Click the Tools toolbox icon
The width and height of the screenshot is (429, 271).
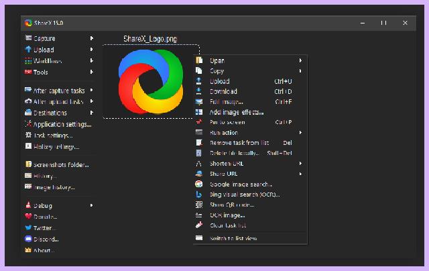(28, 72)
